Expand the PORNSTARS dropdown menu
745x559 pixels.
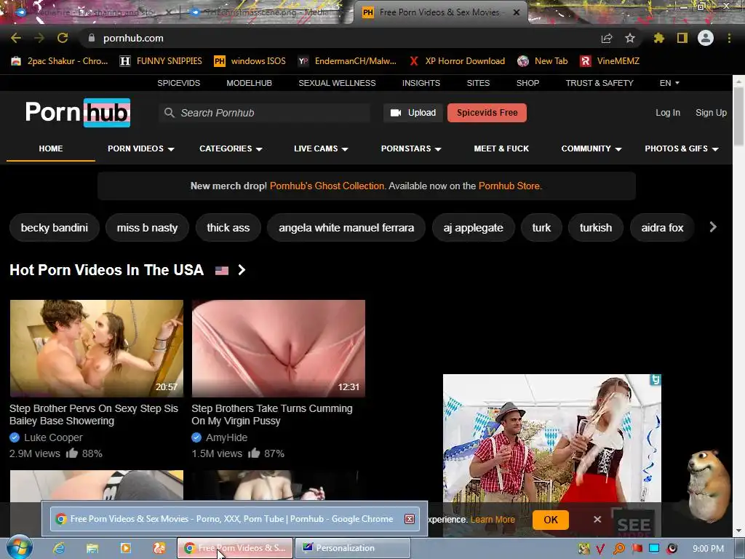(412, 148)
